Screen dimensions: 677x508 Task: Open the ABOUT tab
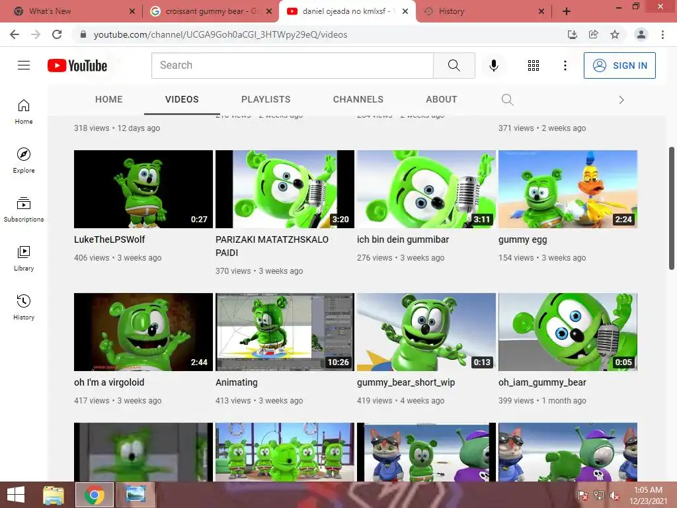point(441,99)
